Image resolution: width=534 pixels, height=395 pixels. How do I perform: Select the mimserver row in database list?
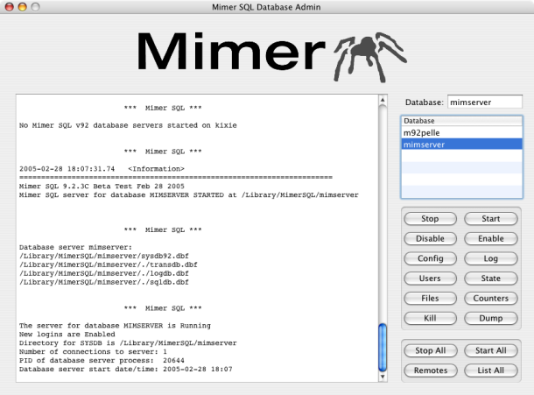point(462,145)
